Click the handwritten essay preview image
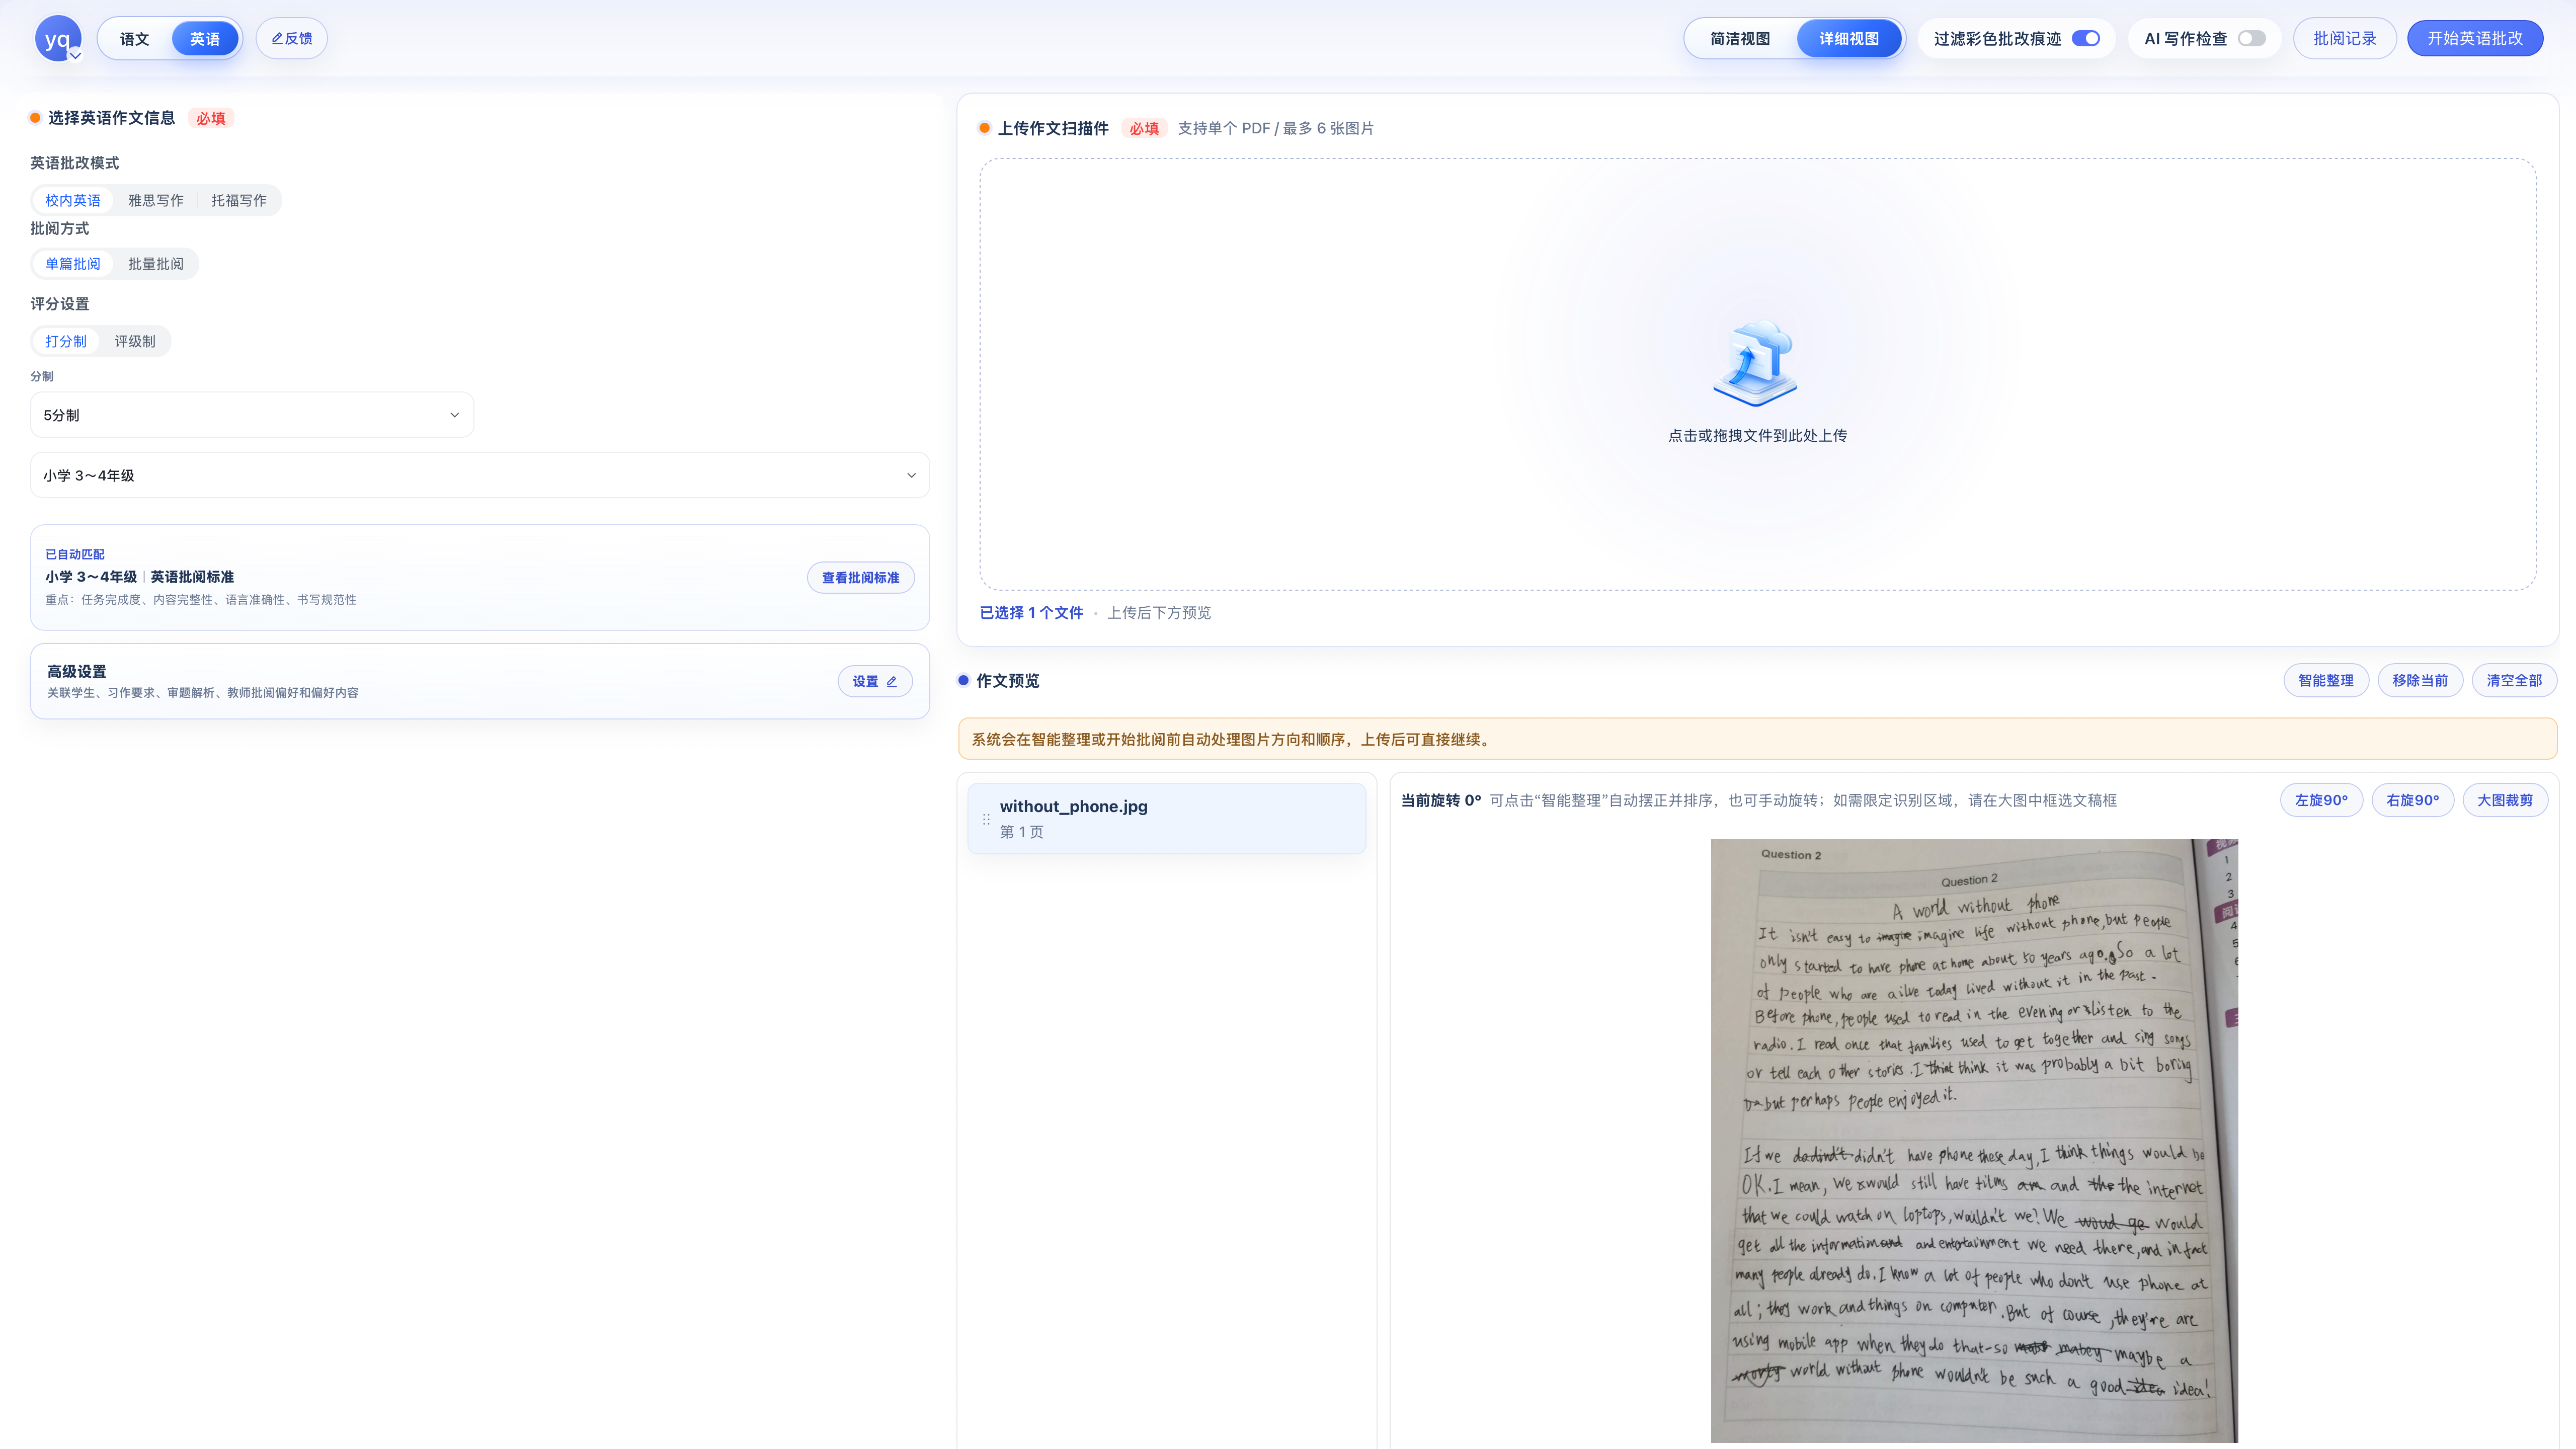Image resolution: width=2576 pixels, height=1449 pixels. coord(1974,1141)
